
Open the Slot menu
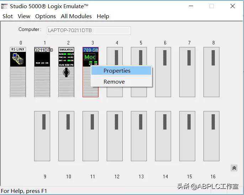8,16
